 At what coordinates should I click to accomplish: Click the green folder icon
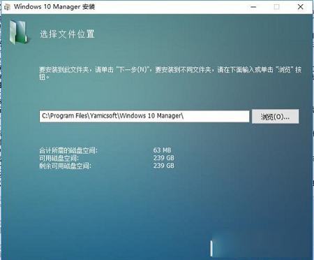coord(19,32)
